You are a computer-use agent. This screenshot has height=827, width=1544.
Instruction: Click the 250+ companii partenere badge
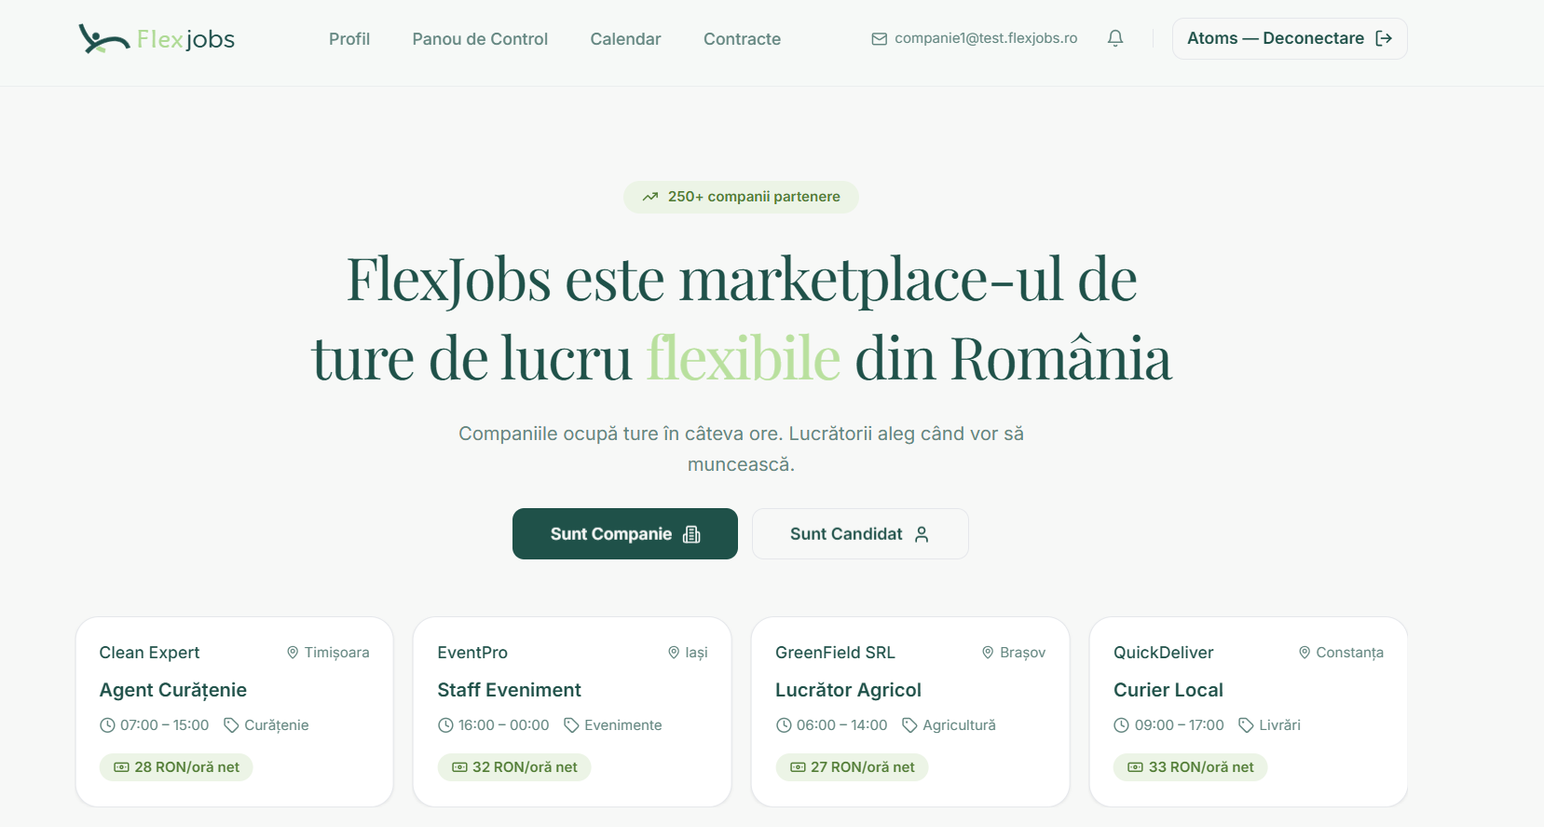(x=741, y=197)
